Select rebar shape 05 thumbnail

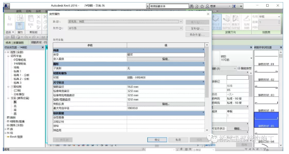(x=266, y=120)
